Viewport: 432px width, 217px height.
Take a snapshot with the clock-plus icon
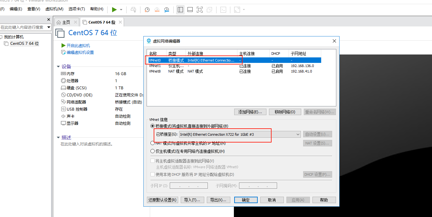pos(147,10)
